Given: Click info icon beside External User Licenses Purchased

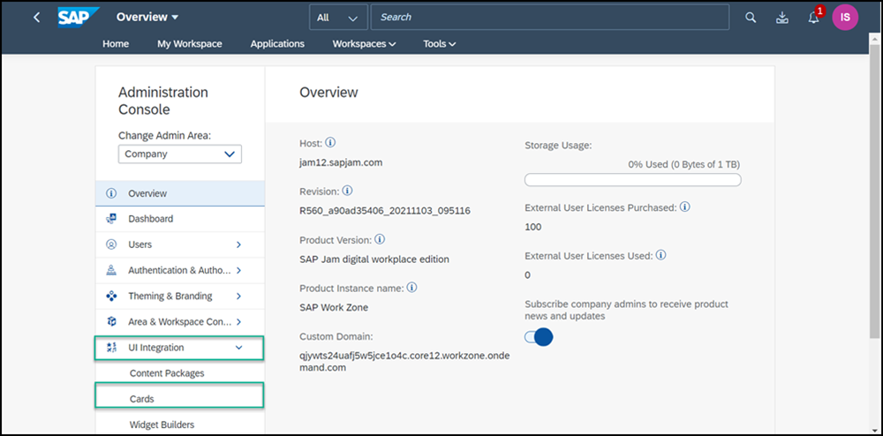Looking at the screenshot, I should click(x=685, y=207).
